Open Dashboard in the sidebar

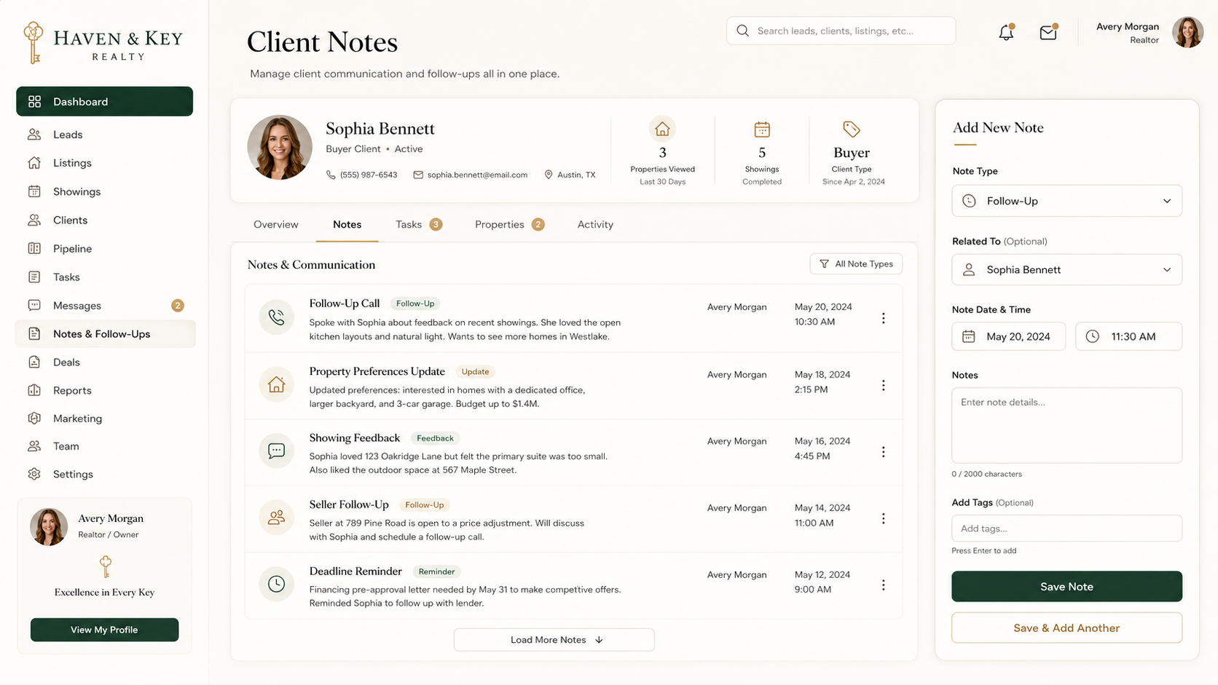[x=104, y=101]
